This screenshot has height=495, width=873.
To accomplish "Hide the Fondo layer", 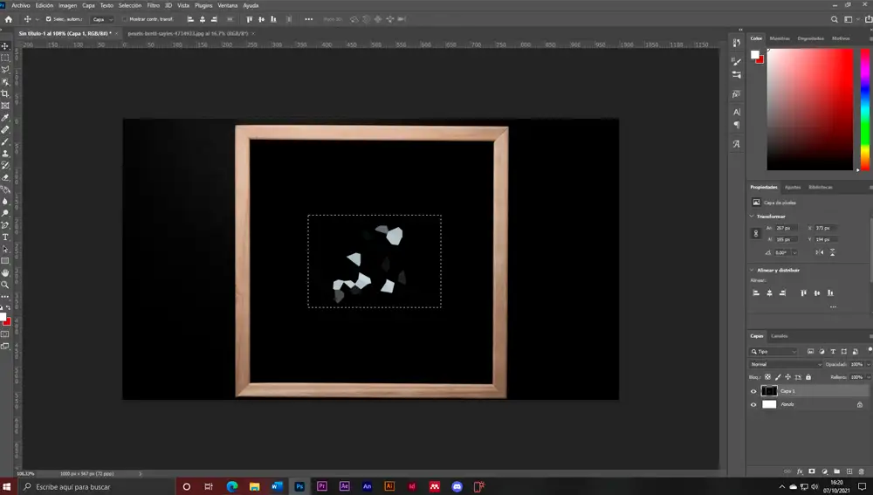I will [753, 405].
